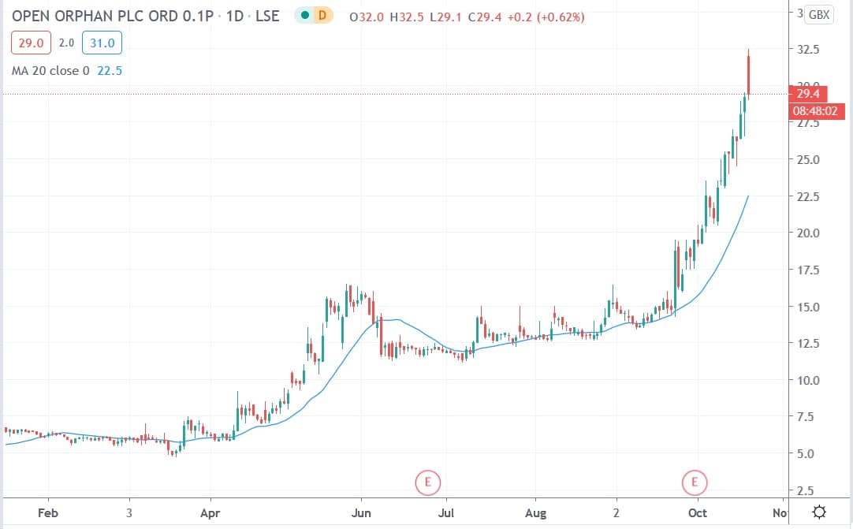Click the GBX currency label
Image resolution: width=853 pixels, height=529 pixels.
[x=819, y=15]
